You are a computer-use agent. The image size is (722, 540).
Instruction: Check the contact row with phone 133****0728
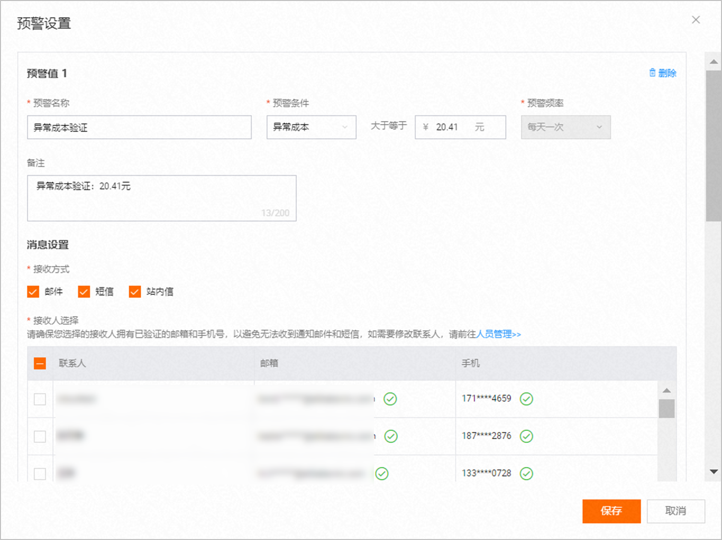40,474
